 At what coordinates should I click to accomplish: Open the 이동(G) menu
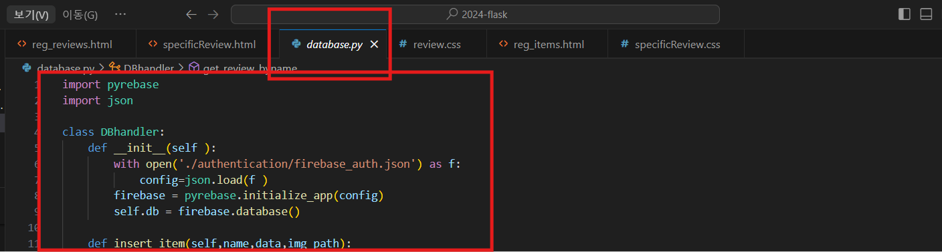80,15
